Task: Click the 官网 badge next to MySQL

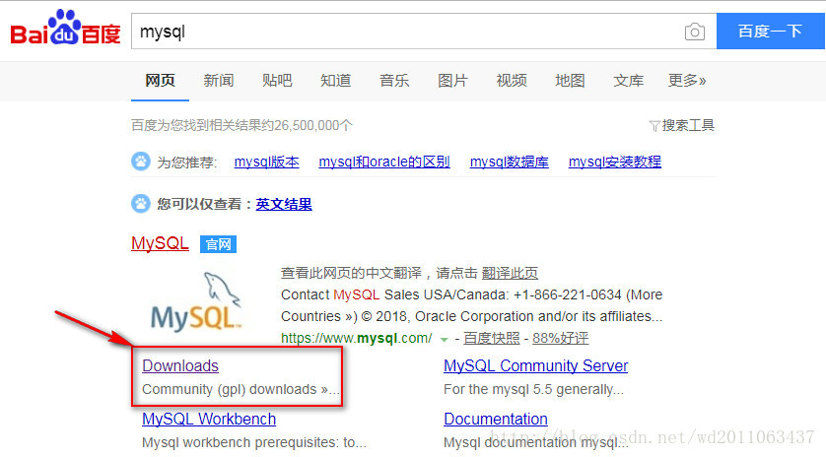Action: 218,244
